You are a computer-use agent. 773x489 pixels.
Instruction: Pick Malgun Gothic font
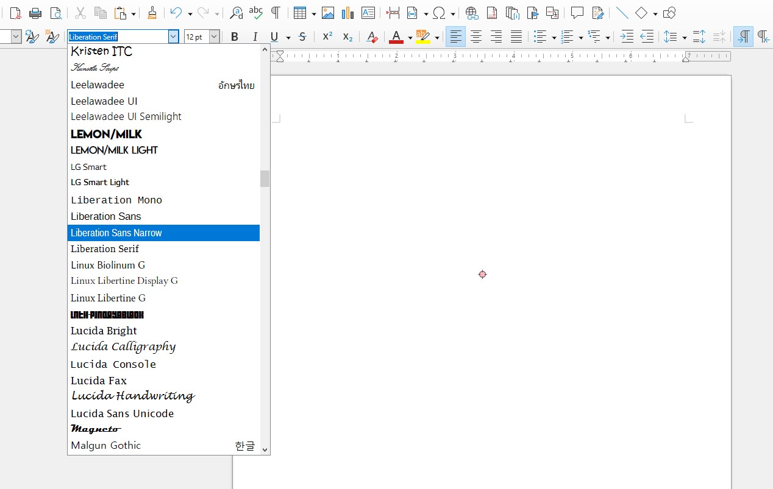point(163,445)
